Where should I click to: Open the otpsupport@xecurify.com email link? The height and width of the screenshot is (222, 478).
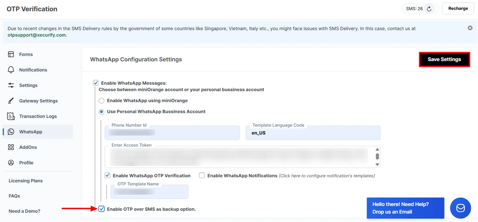pos(37,35)
